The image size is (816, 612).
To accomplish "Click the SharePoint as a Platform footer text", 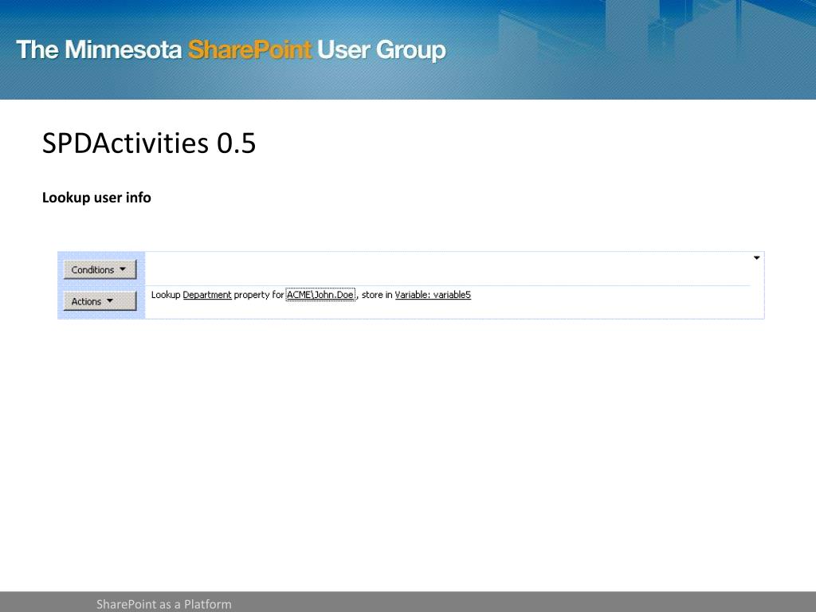I will pos(164,604).
